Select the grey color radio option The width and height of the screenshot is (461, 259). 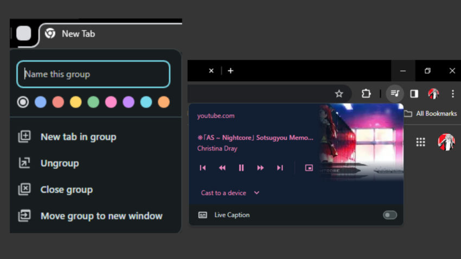(23, 102)
